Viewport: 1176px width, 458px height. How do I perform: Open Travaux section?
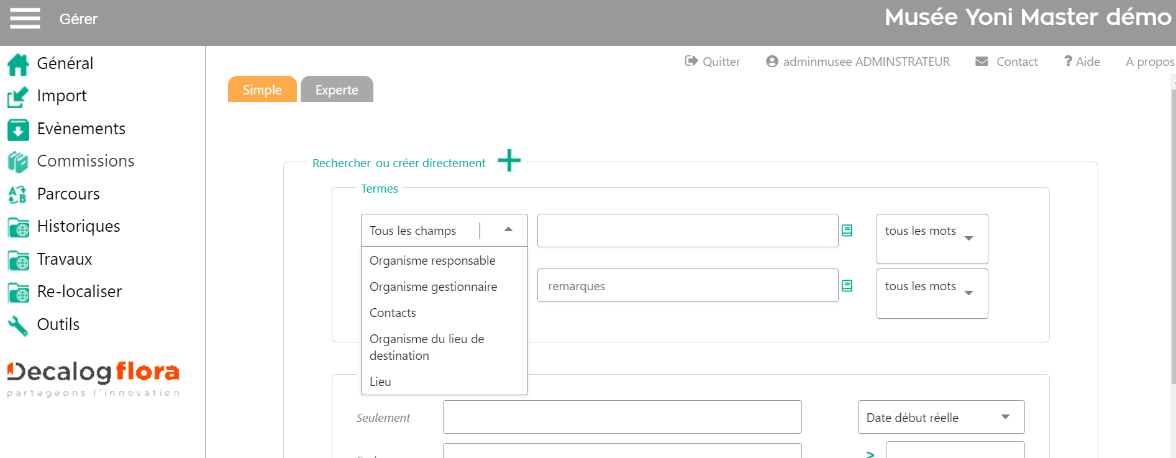tap(65, 259)
